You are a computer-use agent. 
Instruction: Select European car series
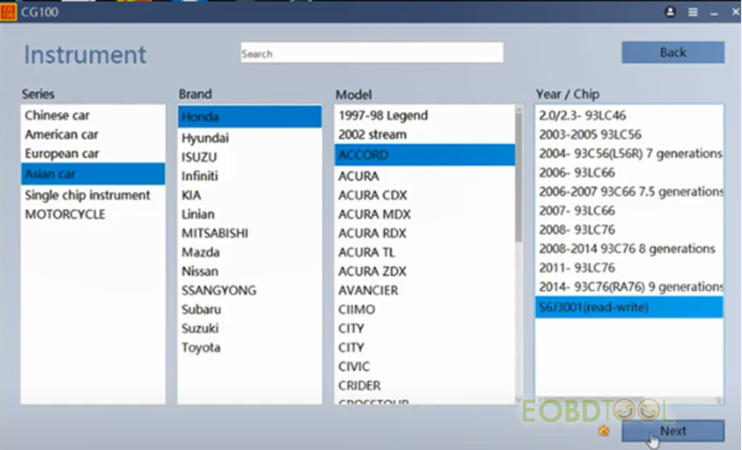(x=92, y=154)
